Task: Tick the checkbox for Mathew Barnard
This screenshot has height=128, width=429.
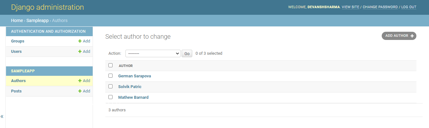Action: click(110, 97)
